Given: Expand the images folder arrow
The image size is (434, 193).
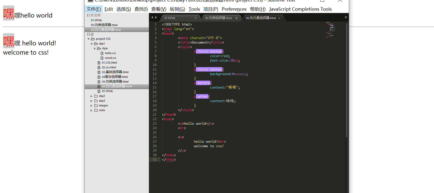Looking at the screenshot, I should point(91,106).
